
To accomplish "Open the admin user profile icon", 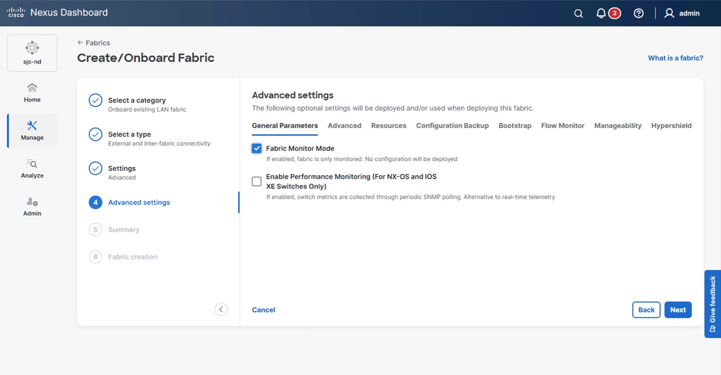I will pyautogui.click(x=669, y=14).
